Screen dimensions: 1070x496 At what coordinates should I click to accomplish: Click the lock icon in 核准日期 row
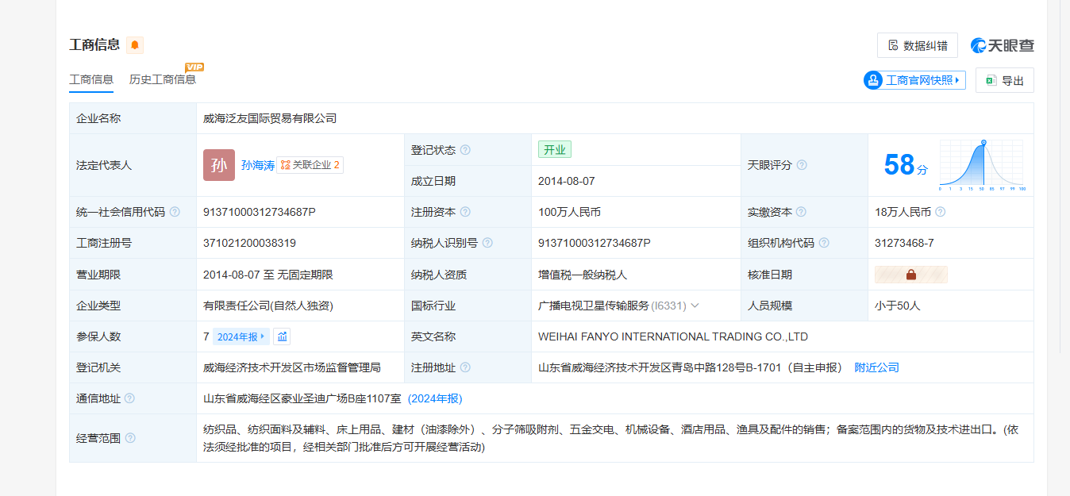click(x=910, y=275)
